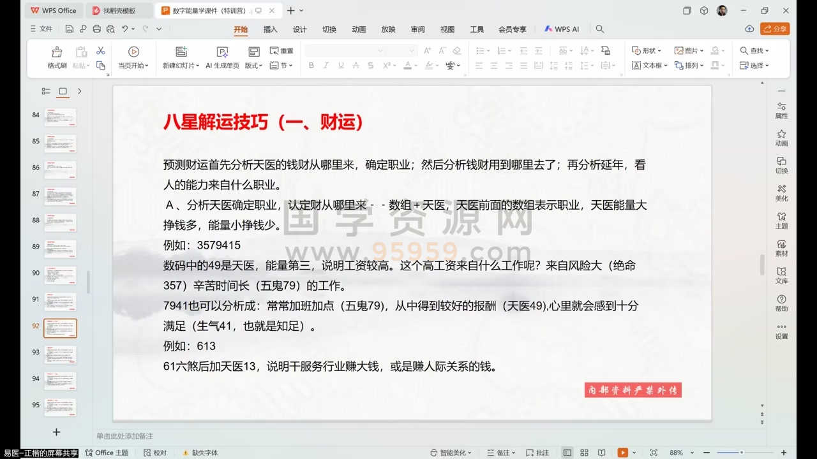Image resolution: width=817 pixels, height=459 pixels.
Task: Run 校对 proofreading from the status bar
Action: coord(155,453)
